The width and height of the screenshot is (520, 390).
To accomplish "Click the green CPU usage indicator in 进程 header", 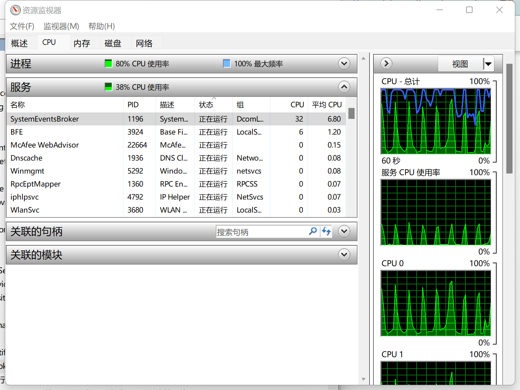I will pos(108,63).
